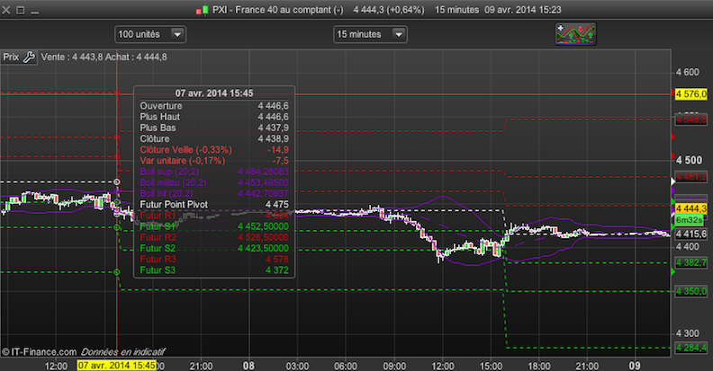713x371 pixels.
Task: Open Prix settings wrench icon
Action: [29, 57]
